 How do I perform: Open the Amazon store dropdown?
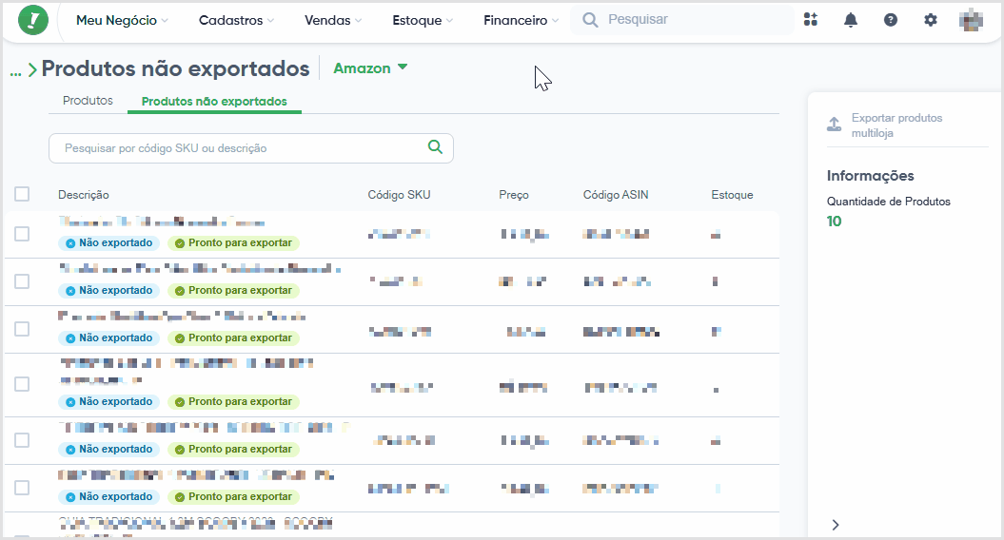(x=370, y=67)
